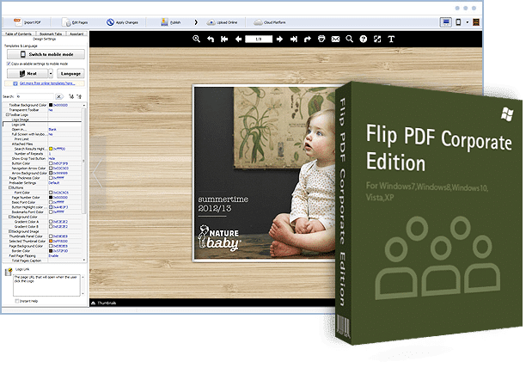Click the email envelope icon

click(335, 39)
